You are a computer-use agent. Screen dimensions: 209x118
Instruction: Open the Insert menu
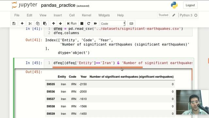pyautogui.click(x=58, y=15)
